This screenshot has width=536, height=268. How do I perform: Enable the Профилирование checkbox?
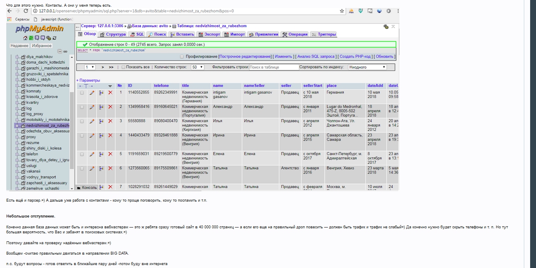pyautogui.click(x=182, y=56)
